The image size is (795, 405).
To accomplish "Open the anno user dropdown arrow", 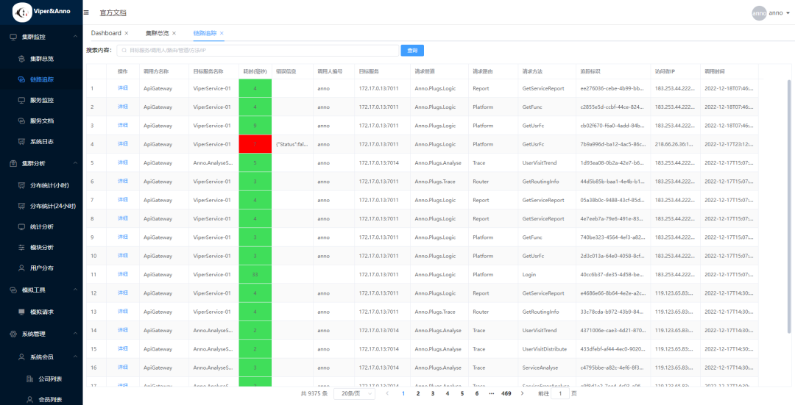I will pos(788,13).
